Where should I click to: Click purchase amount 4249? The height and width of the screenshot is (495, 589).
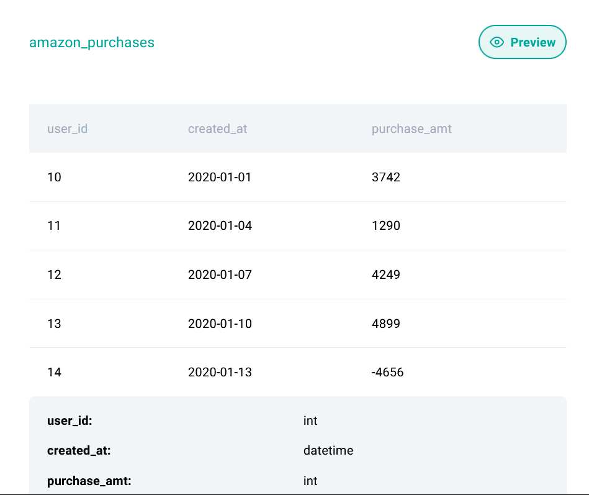coord(386,275)
